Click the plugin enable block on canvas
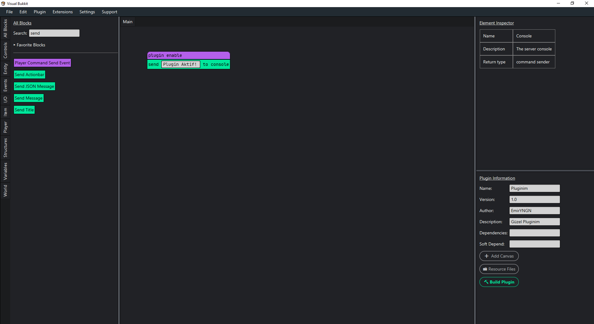This screenshot has height=324, width=594. click(189, 55)
